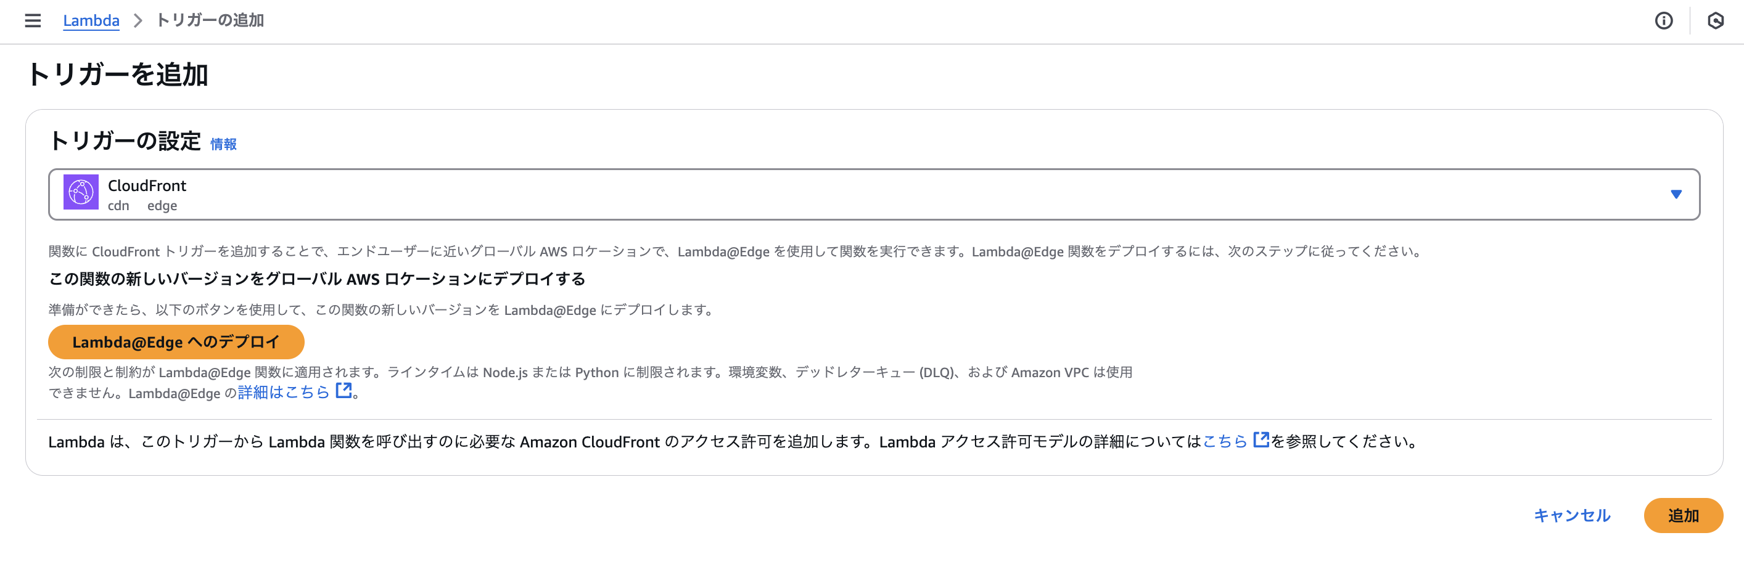Open the navigation sidebar menu
The width and height of the screenshot is (1744, 583).
33,21
